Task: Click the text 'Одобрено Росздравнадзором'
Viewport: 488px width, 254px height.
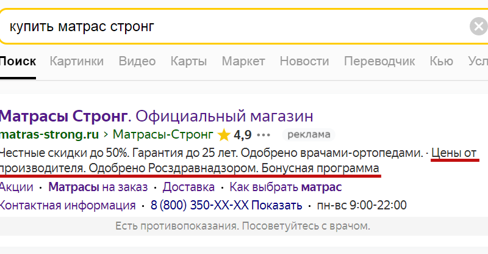Action: (173, 169)
